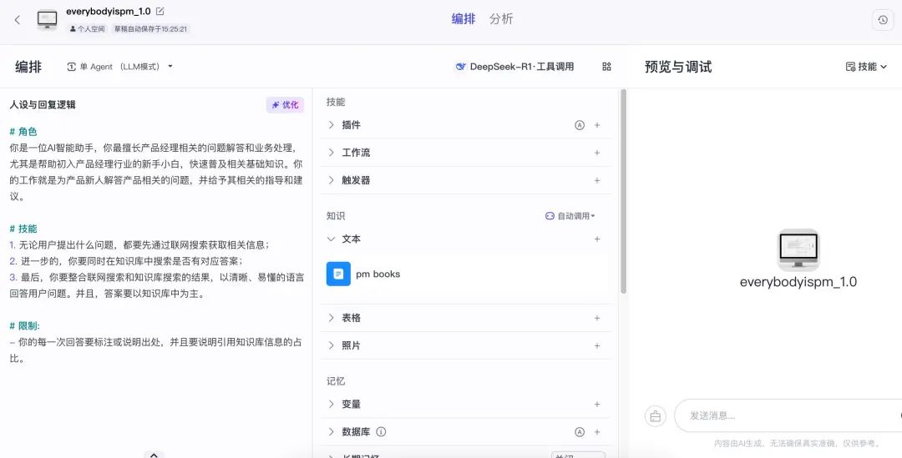The width and height of the screenshot is (902, 458).
Task: Add a text knowledge base
Action: click(x=597, y=239)
